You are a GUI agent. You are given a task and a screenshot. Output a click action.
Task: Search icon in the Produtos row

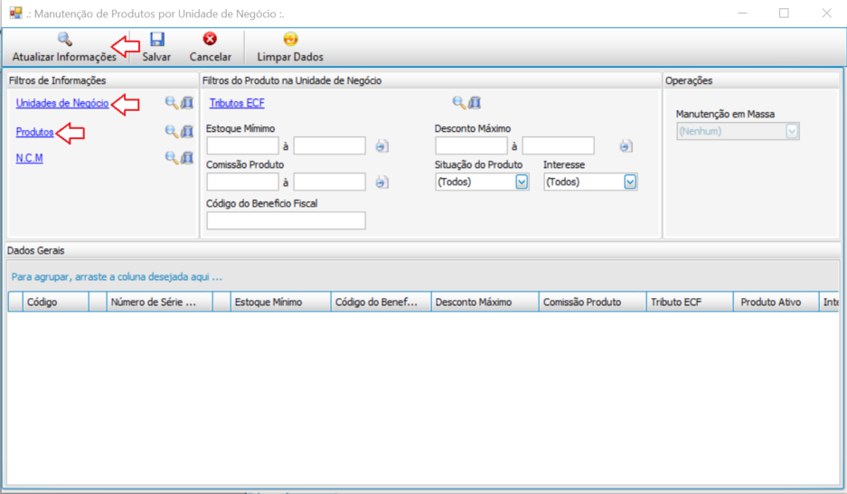click(171, 131)
